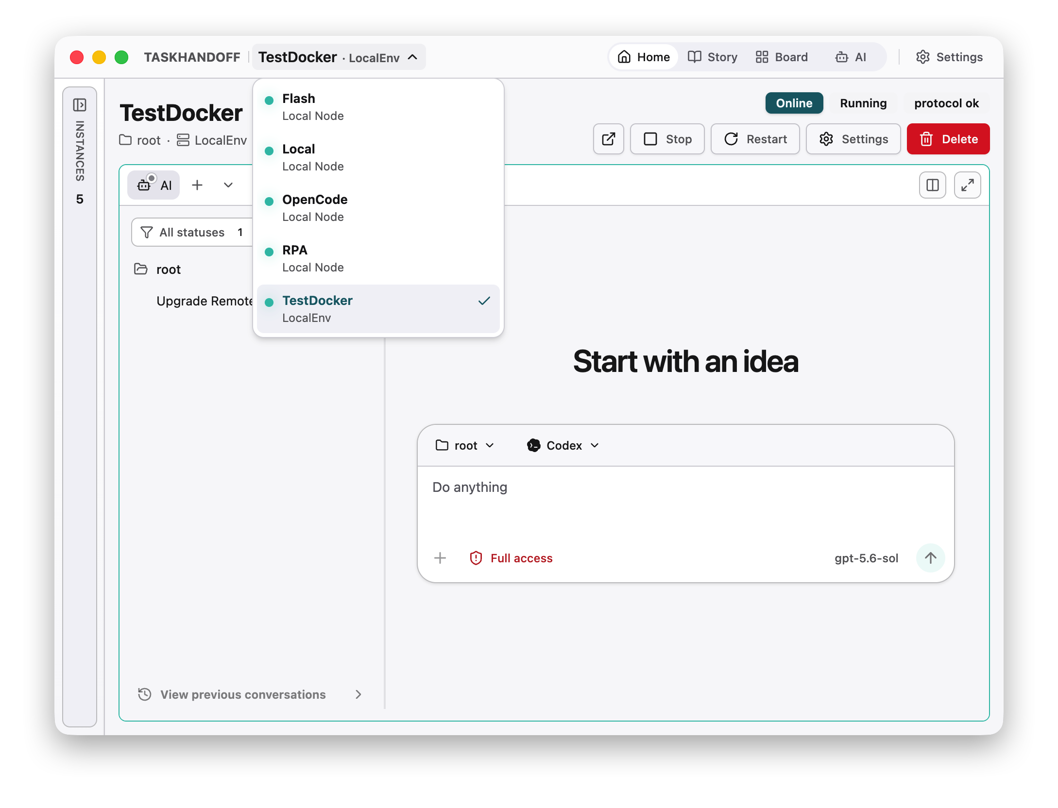Select the Local instance

tap(378, 158)
